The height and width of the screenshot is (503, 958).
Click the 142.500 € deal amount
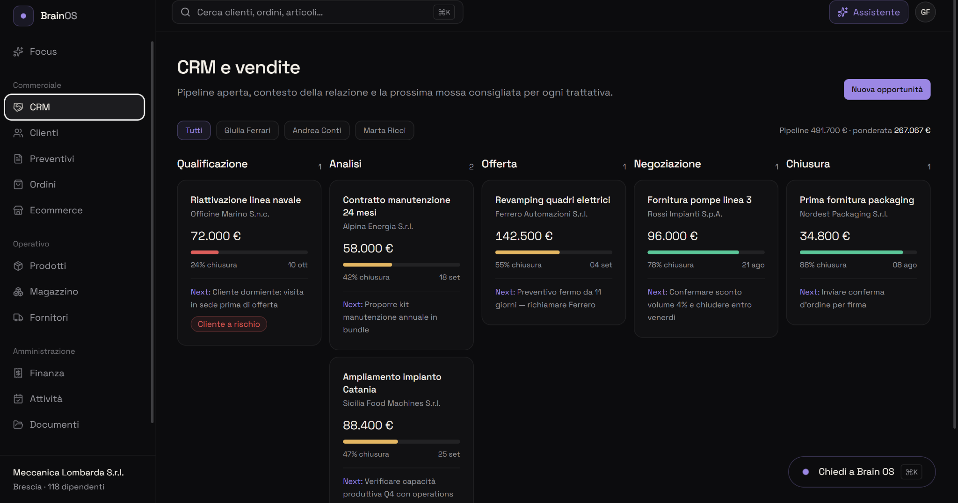coord(524,236)
